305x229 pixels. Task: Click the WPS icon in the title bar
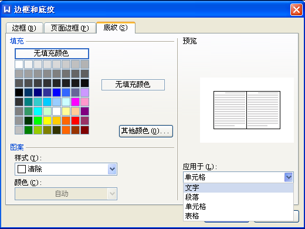7,9
